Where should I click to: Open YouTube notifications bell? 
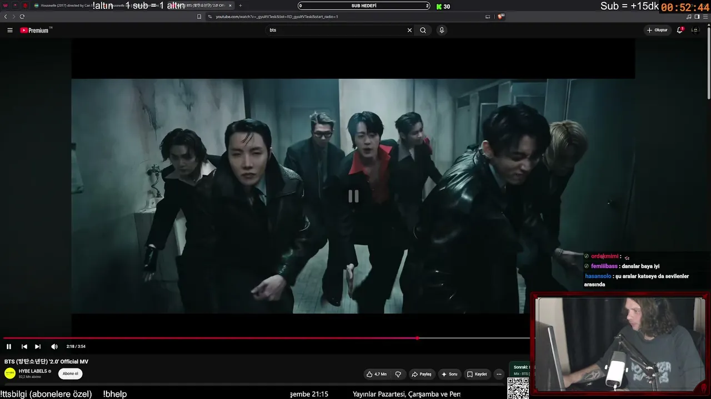(x=679, y=30)
